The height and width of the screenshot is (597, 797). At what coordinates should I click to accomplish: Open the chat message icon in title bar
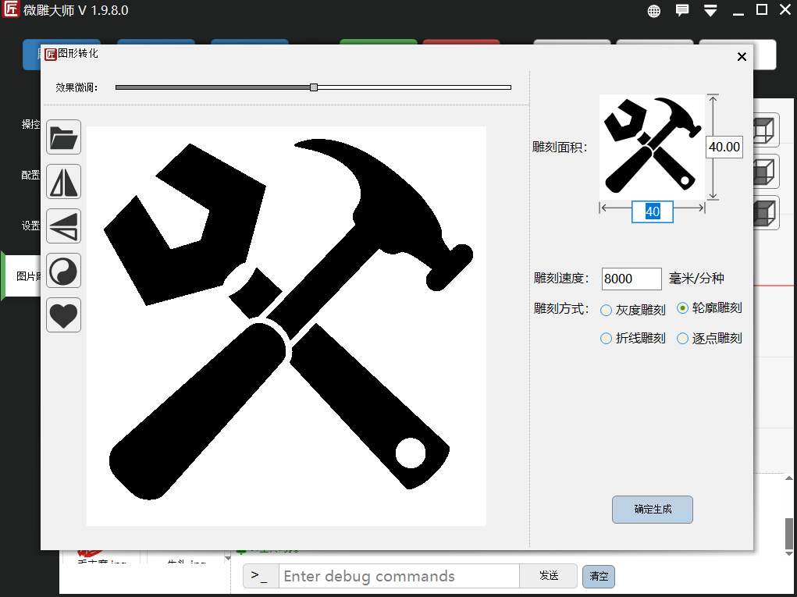pos(682,10)
